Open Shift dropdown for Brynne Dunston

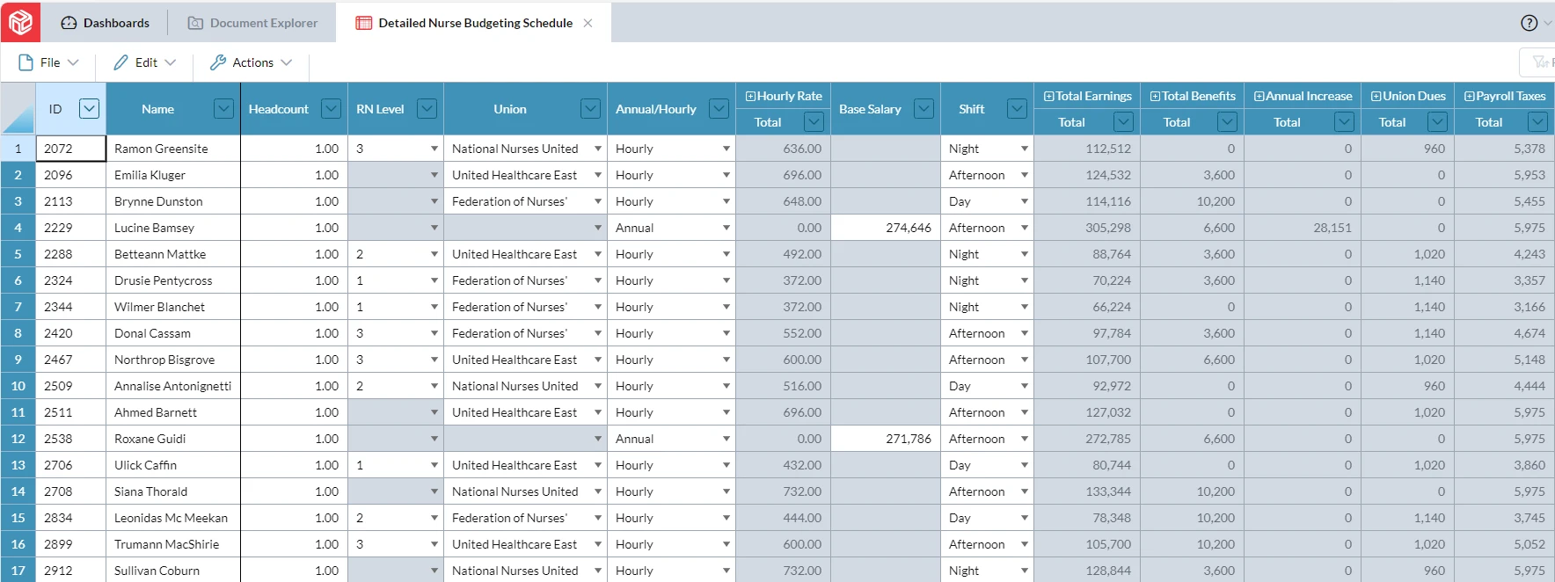click(x=1024, y=201)
